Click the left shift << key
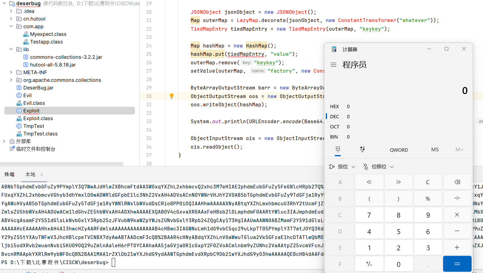Viewport: 483px width, 273px height. (369, 182)
